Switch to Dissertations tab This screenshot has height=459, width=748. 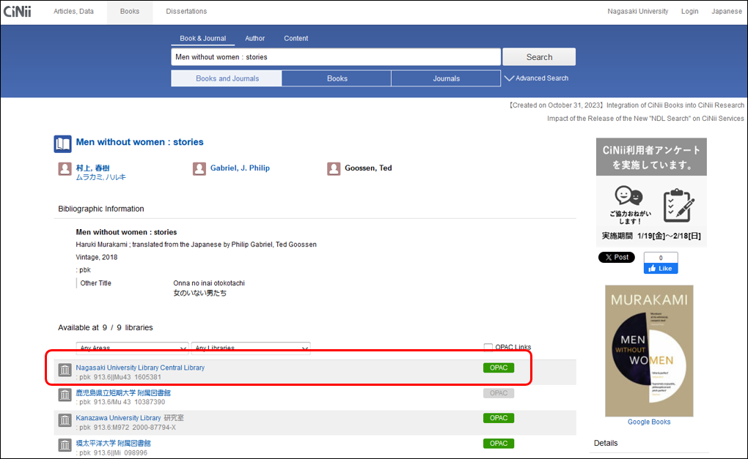(x=186, y=12)
